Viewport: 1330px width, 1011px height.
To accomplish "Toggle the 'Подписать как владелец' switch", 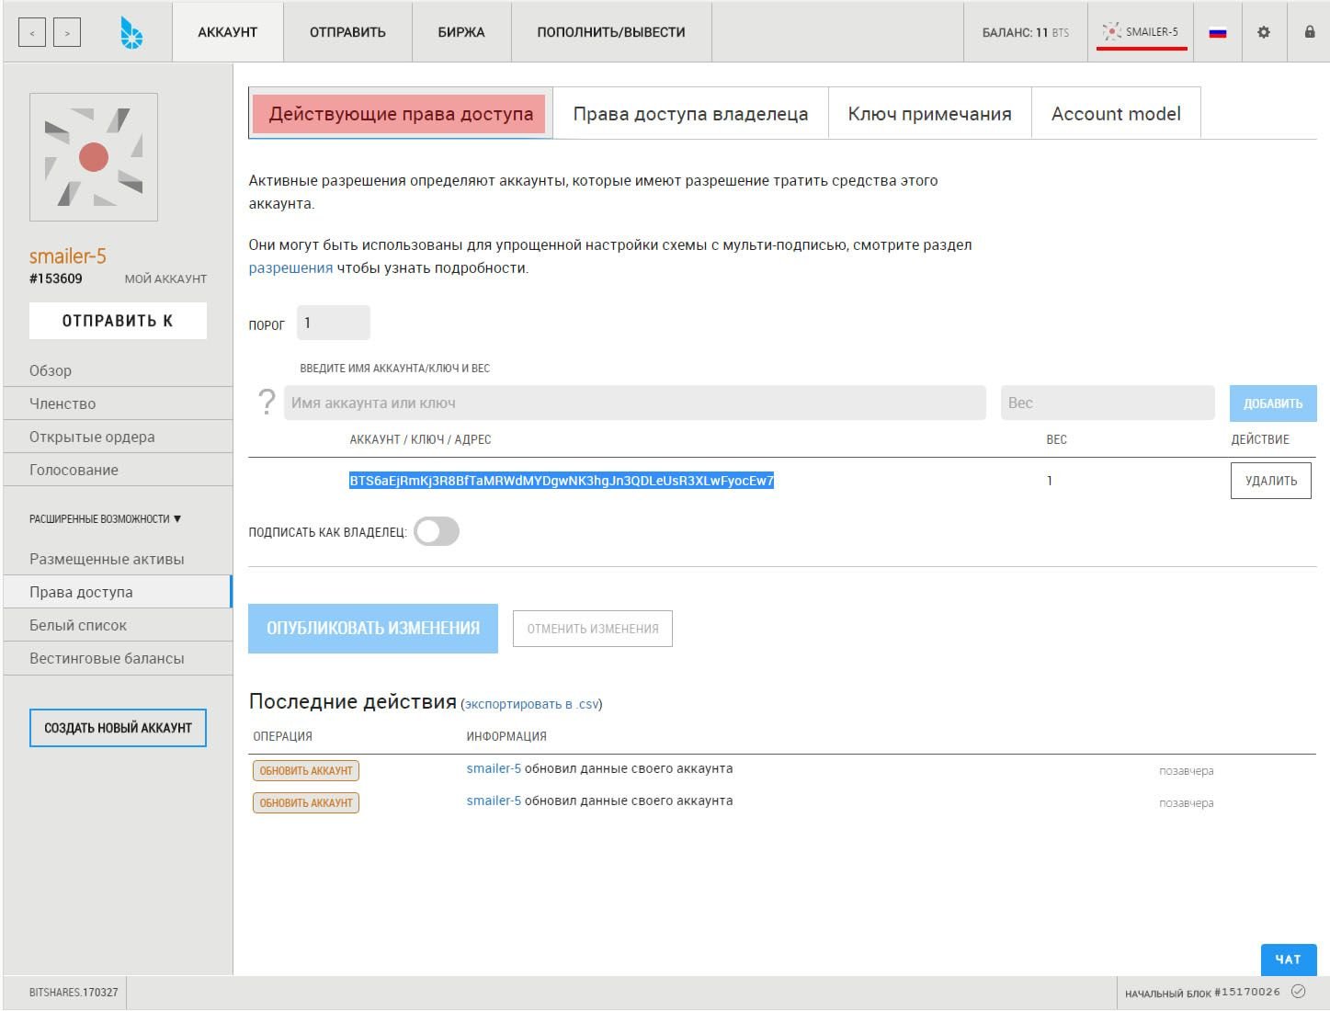I will click(437, 531).
